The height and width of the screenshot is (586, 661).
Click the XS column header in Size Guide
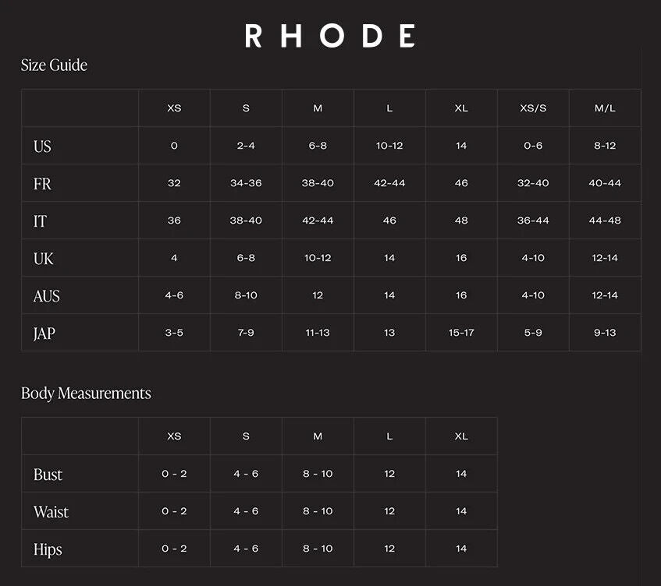point(174,108)
